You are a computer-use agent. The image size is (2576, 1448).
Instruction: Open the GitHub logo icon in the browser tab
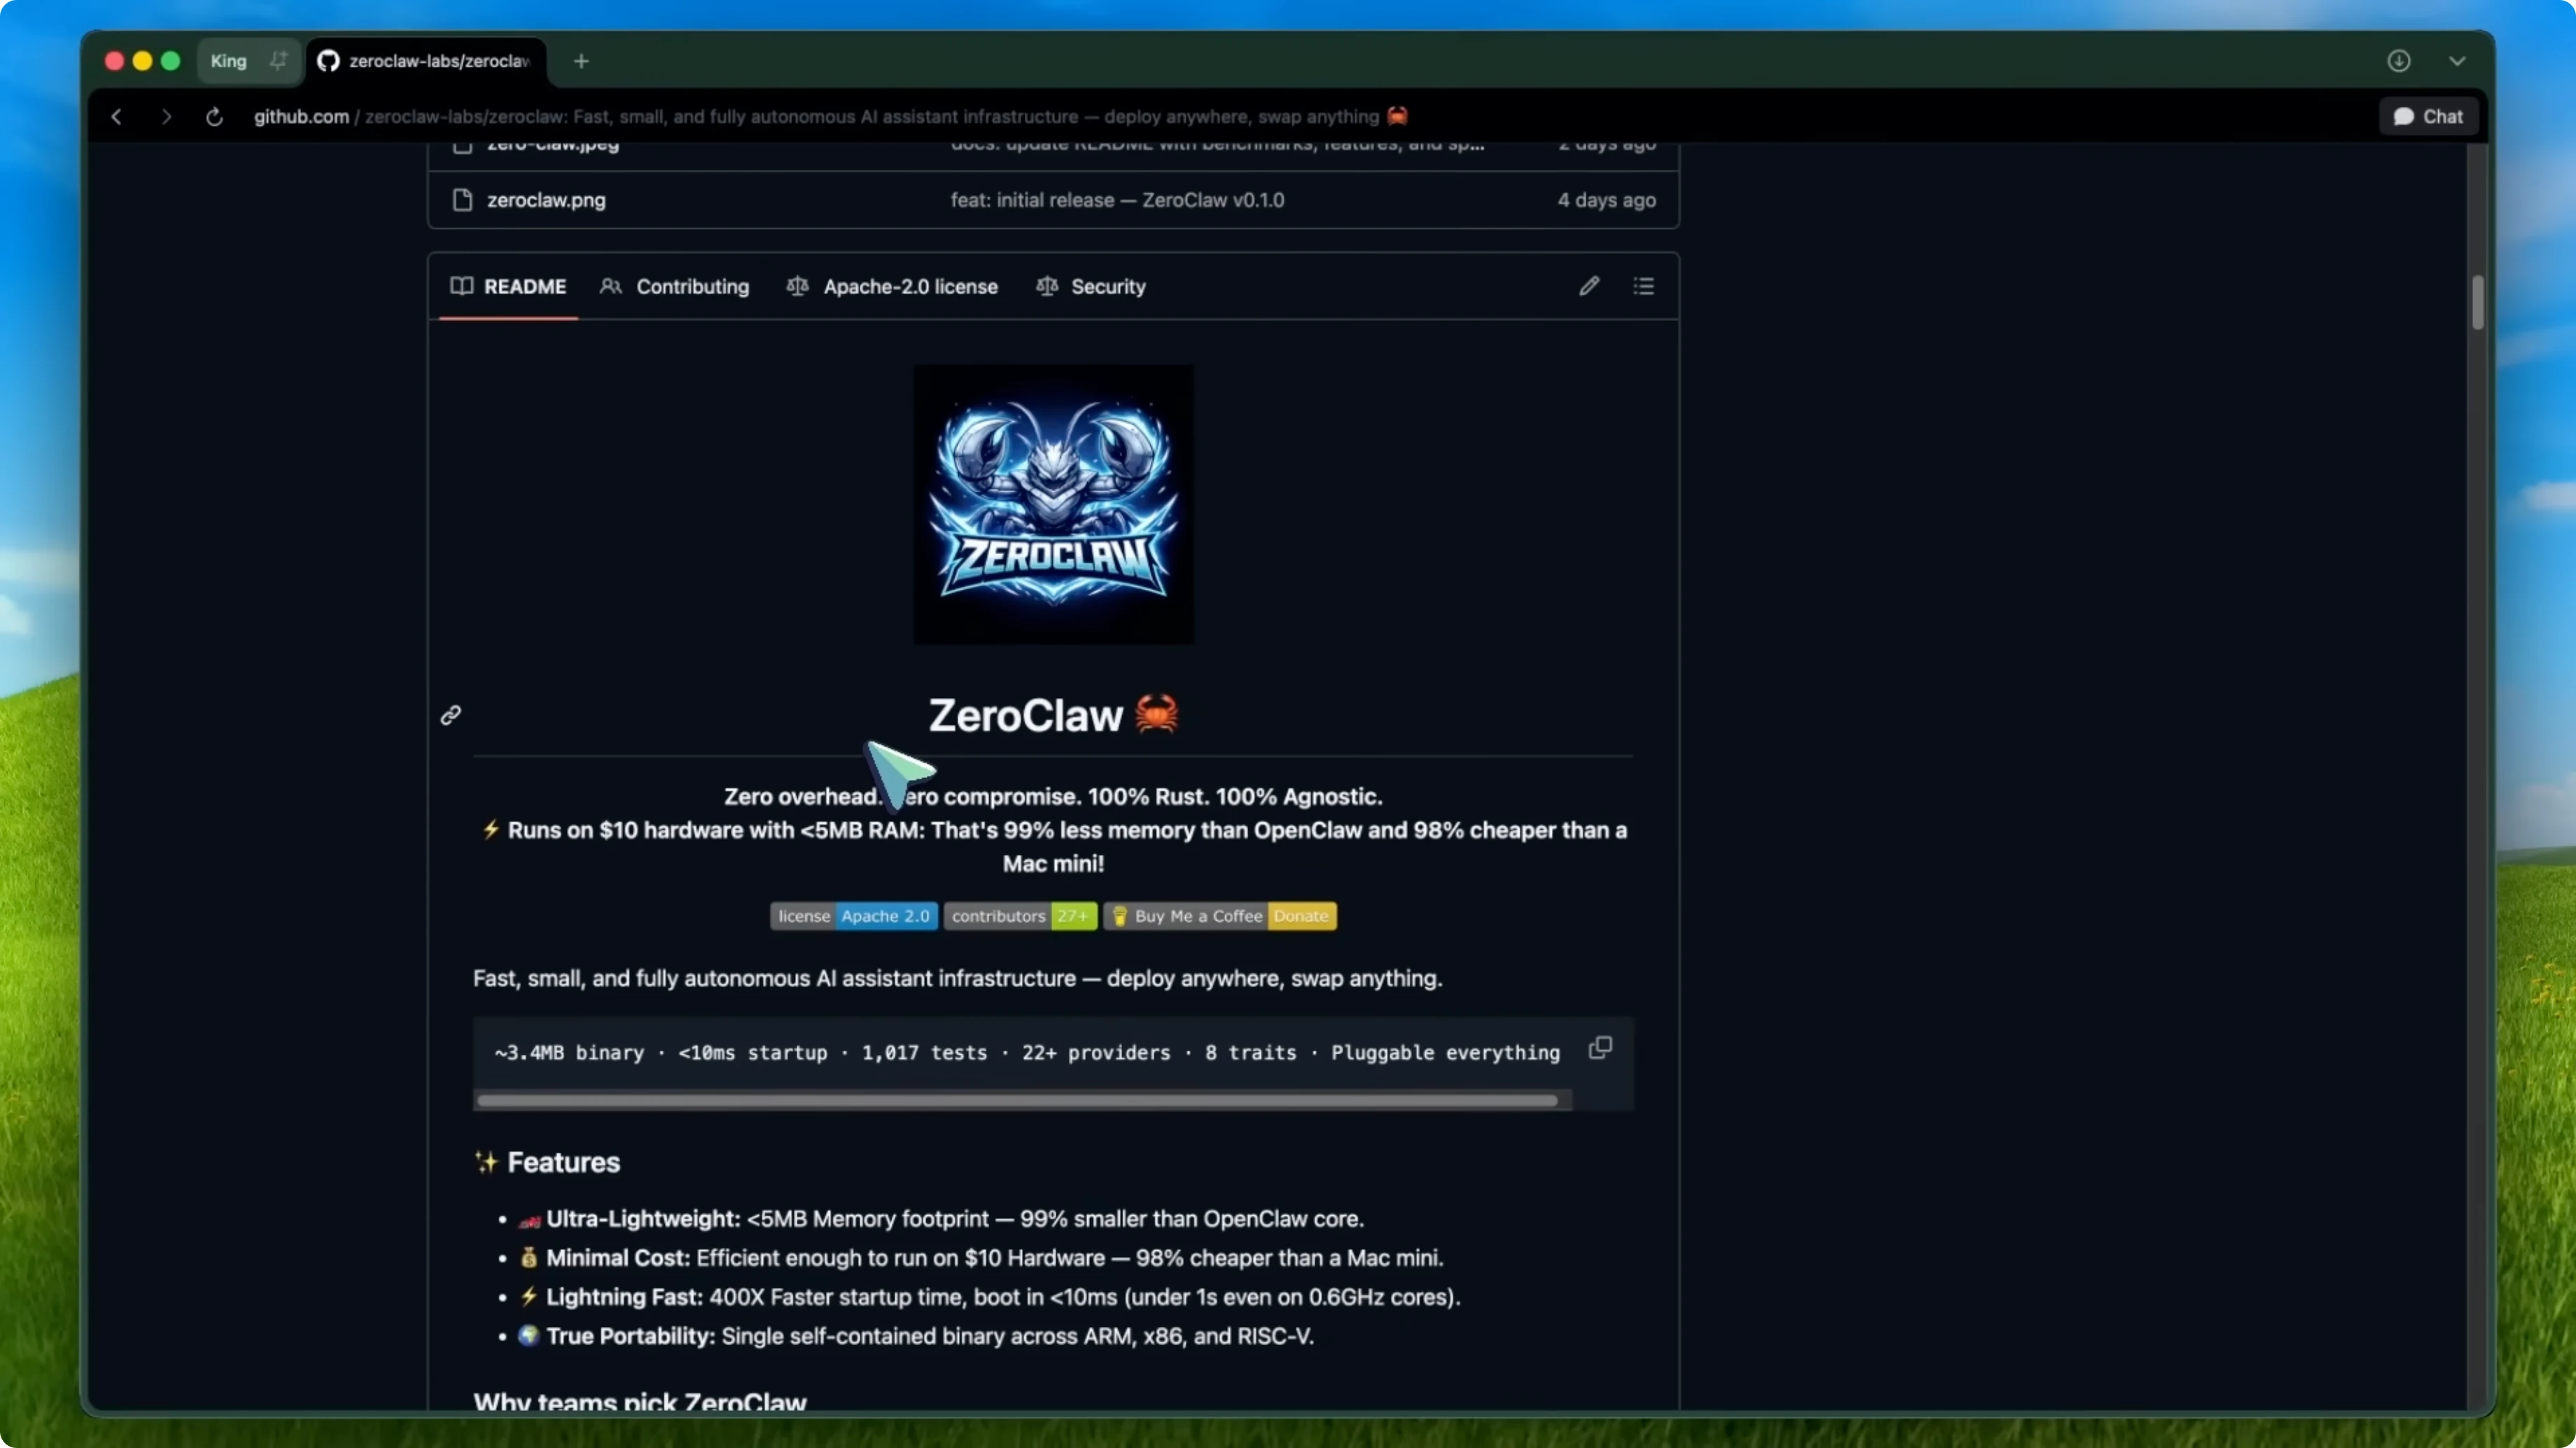(x=328, y=61)
